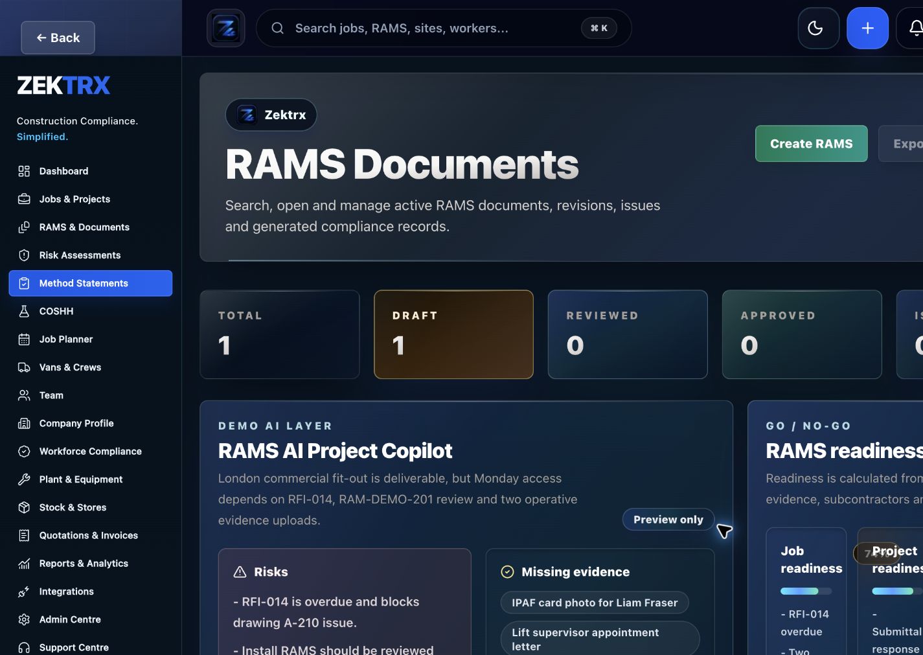Click the RAMS Documents page heading
Viewport: 923px width, 655px height.
point(402,164)
